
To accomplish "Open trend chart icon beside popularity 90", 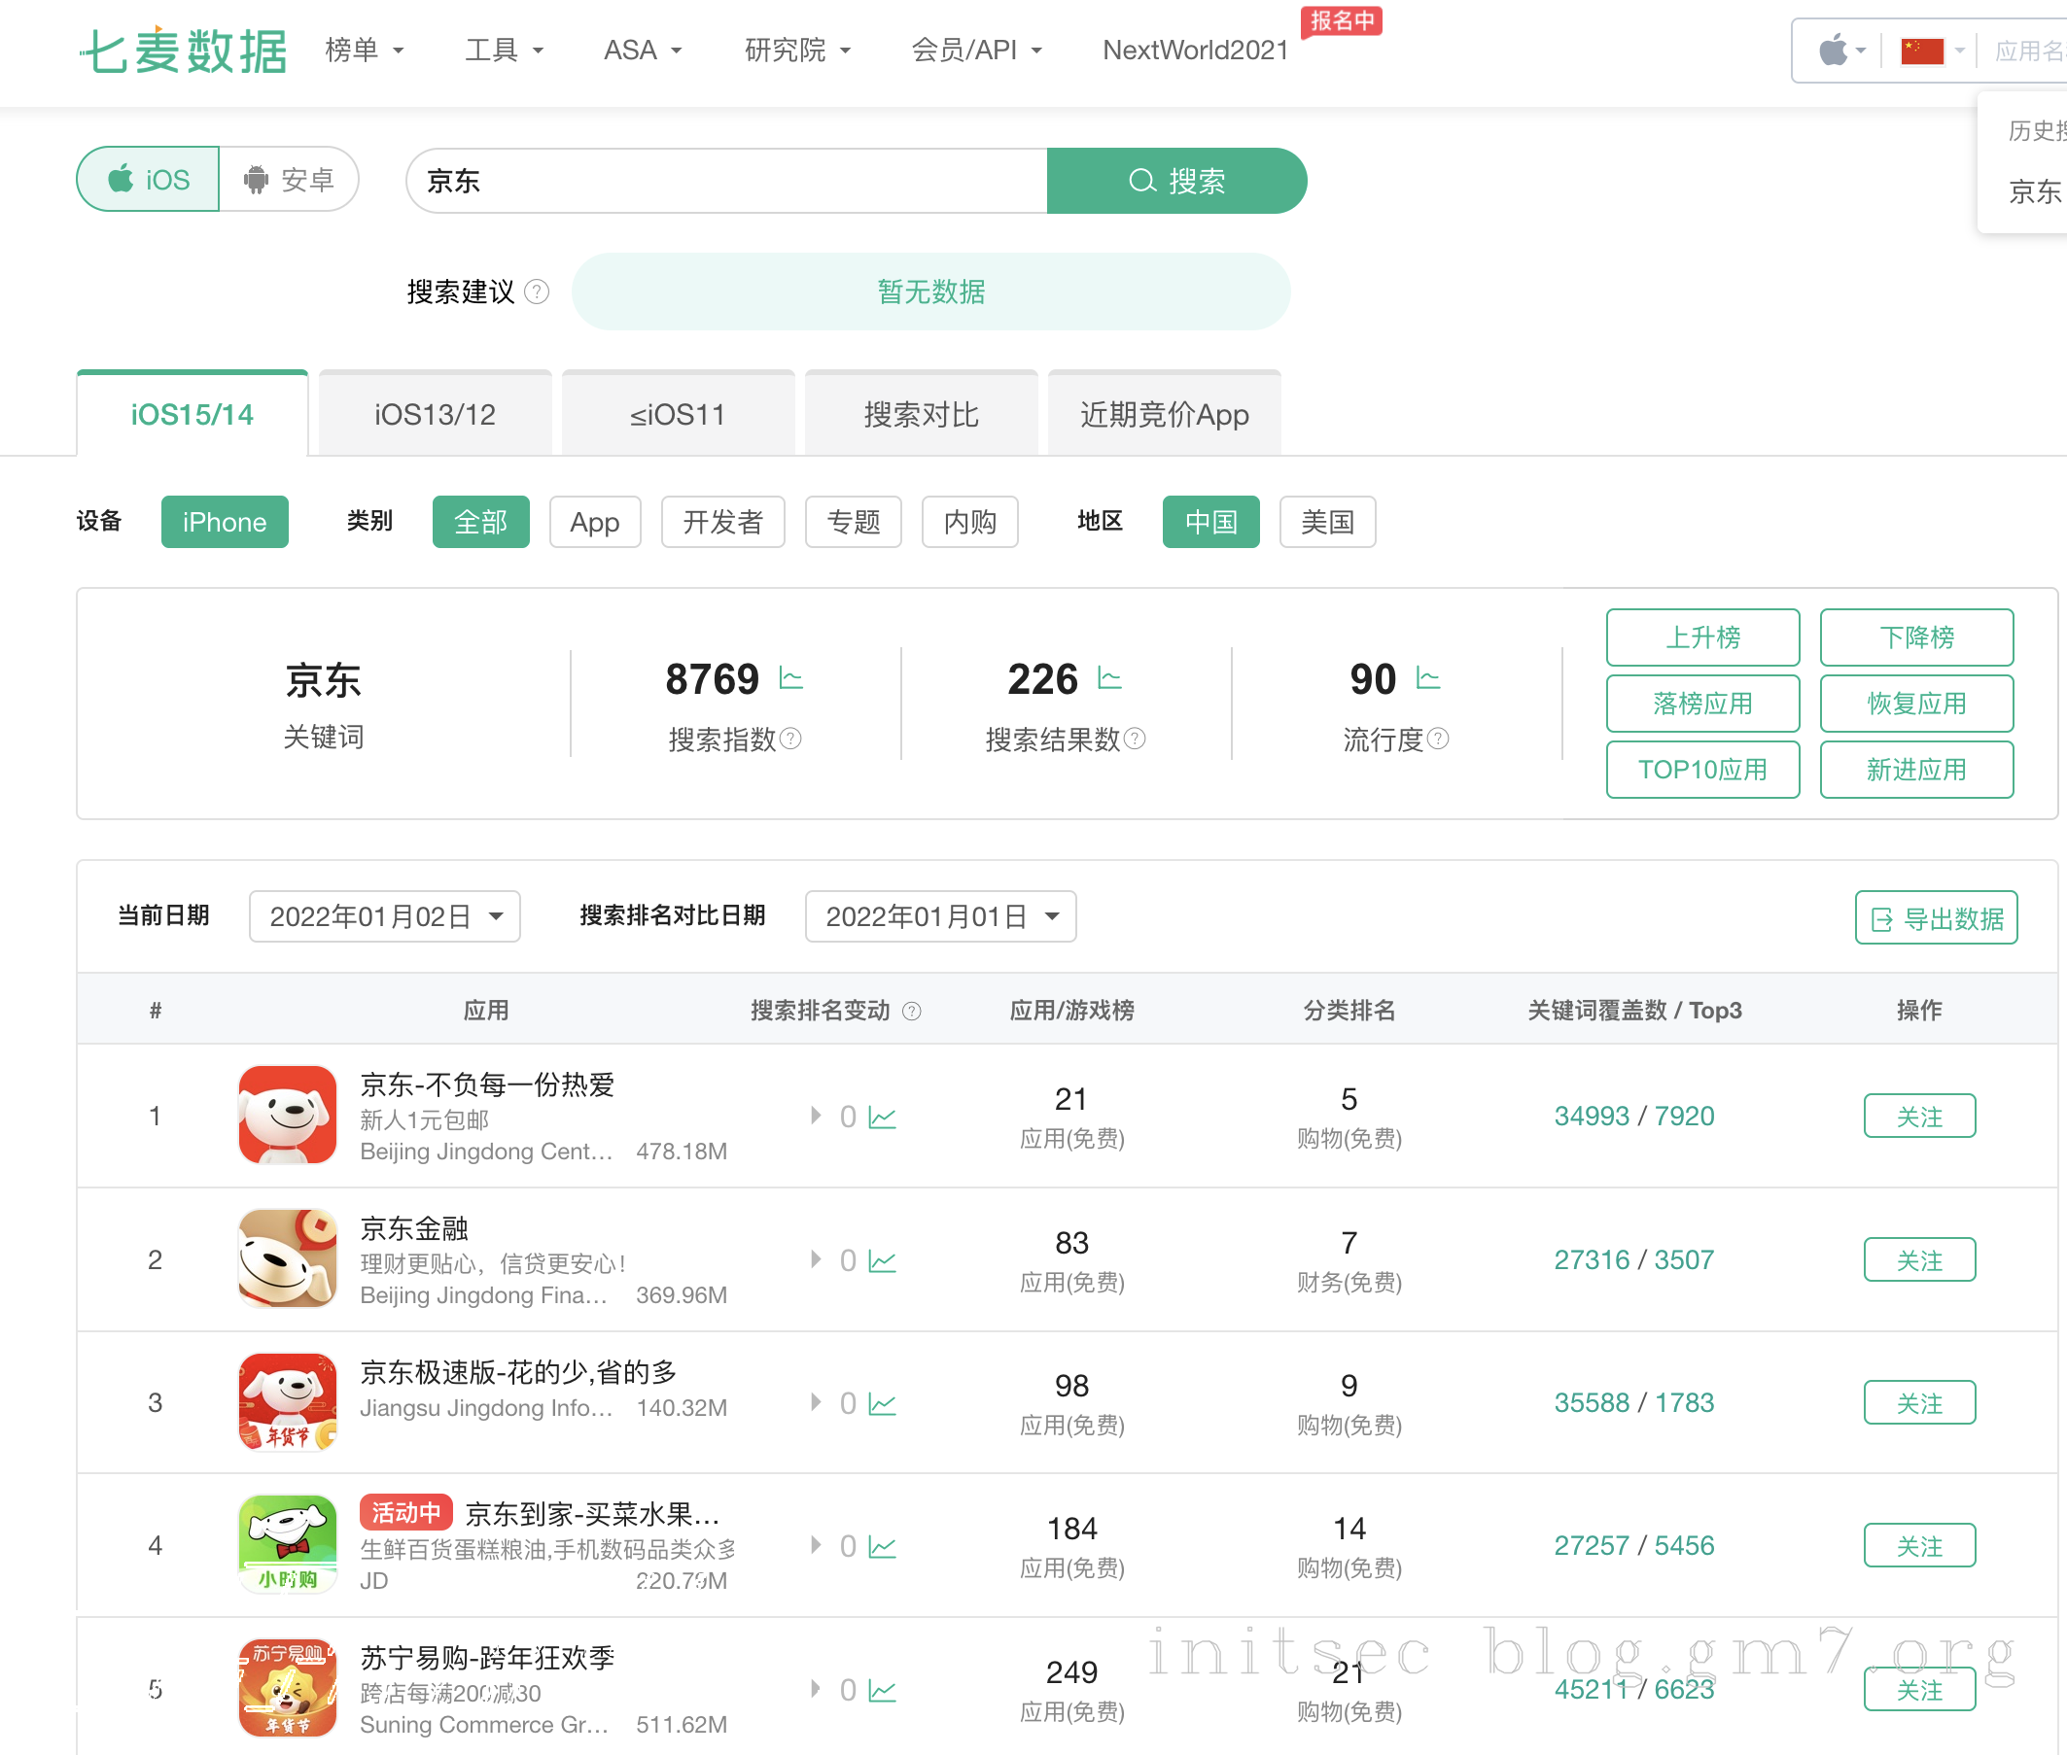I will (x=1428, y=679).
